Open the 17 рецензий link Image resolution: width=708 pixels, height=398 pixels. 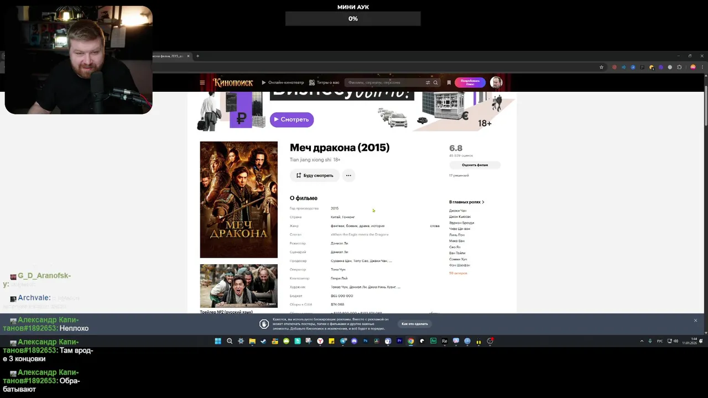click(x=459, y=175)
